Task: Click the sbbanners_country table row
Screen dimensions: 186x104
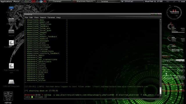Action: [x=37, y=68]
